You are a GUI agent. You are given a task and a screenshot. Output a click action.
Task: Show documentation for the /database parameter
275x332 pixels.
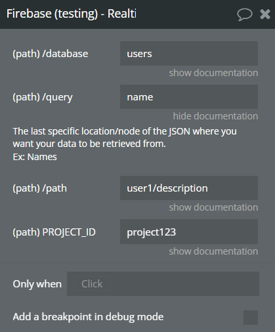(213, 73)
